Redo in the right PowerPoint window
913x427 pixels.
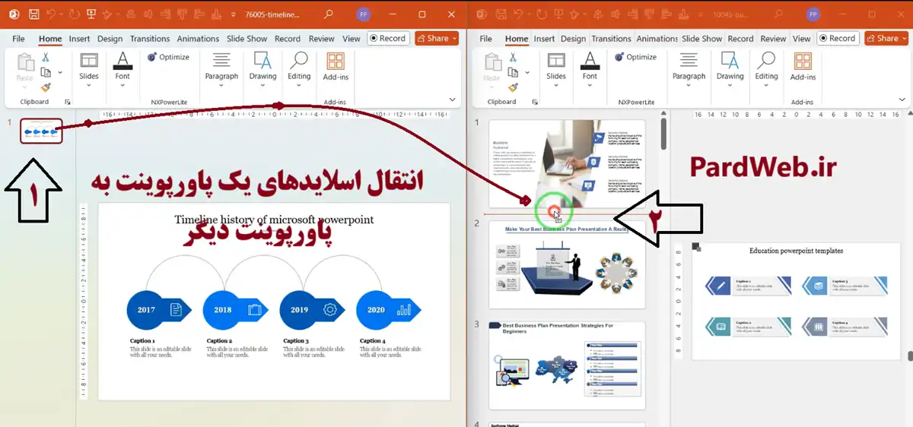[x=541, y=14]
